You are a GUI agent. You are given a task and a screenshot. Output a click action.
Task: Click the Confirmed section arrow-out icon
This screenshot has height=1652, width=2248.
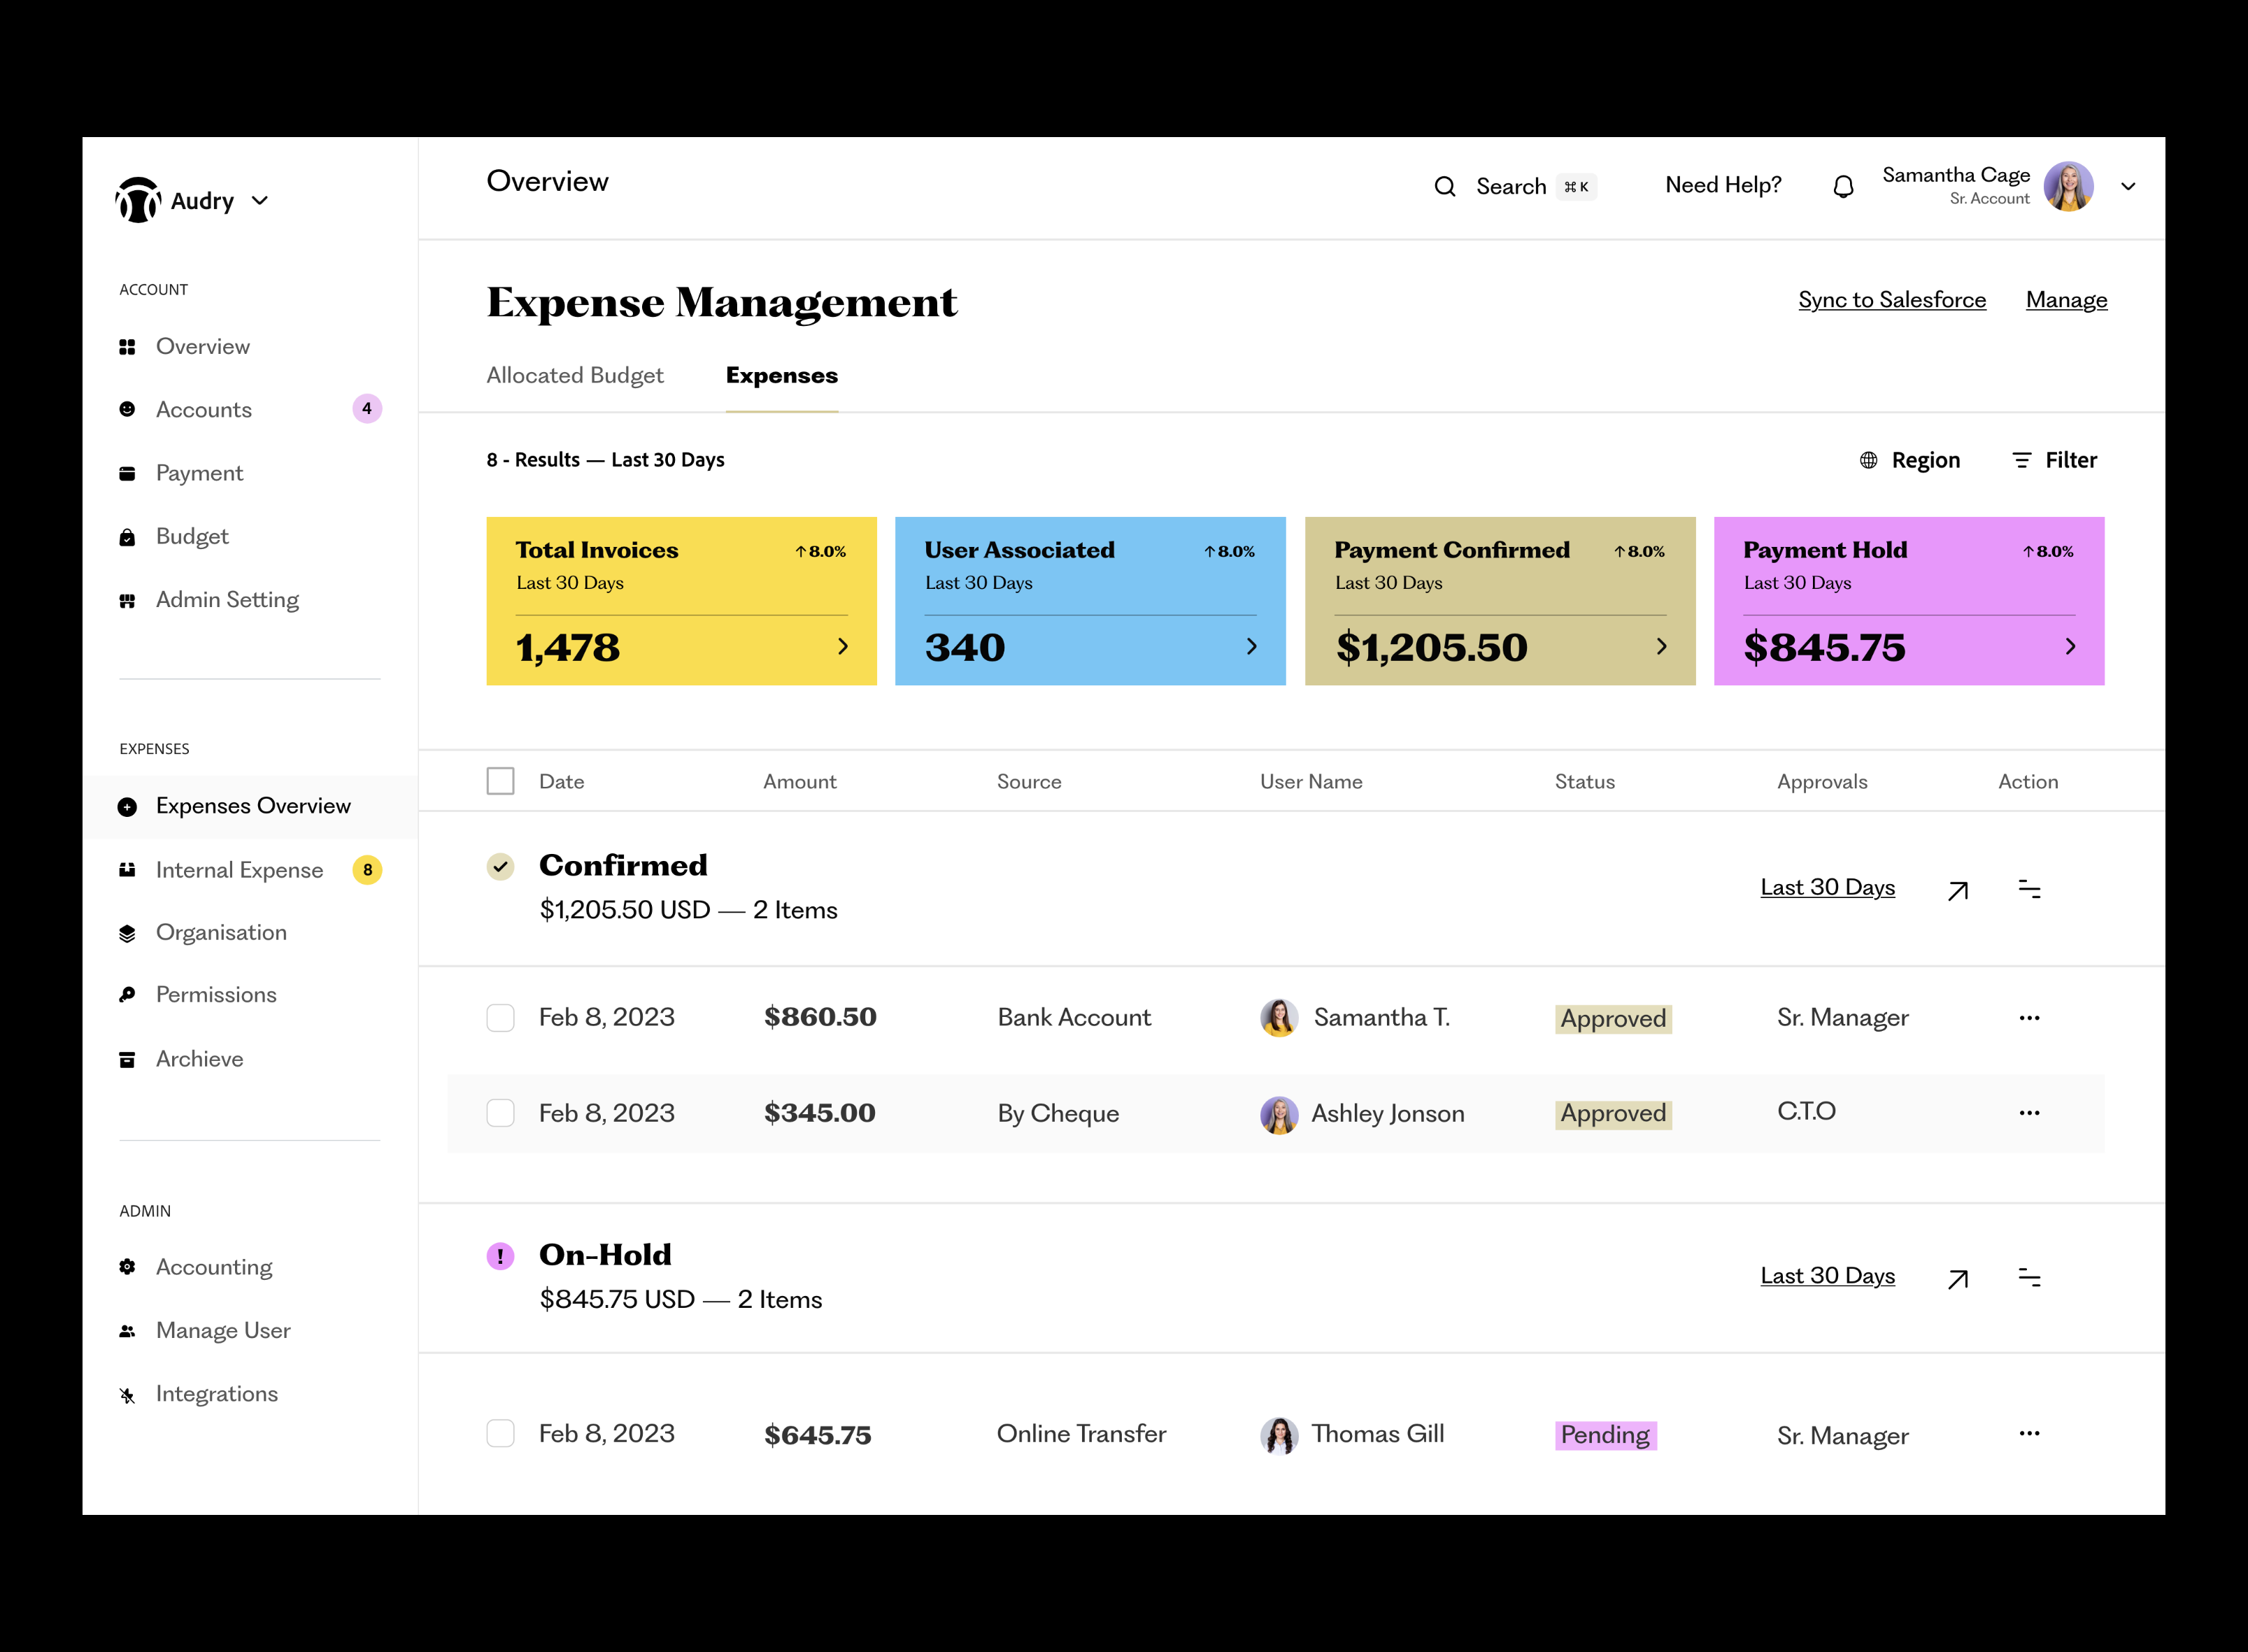(1958, 890)
